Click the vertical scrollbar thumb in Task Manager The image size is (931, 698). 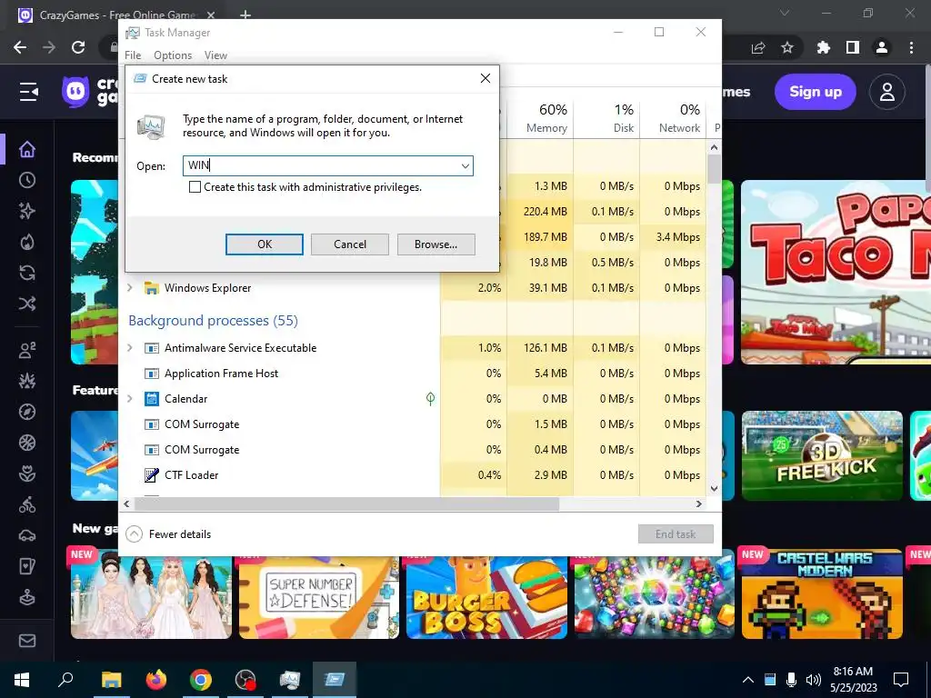point(714,169)
